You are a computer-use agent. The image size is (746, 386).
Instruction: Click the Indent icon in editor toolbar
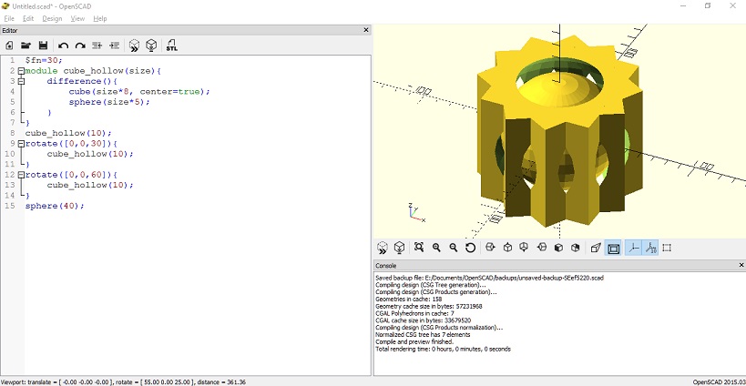[x=114, y=46]
